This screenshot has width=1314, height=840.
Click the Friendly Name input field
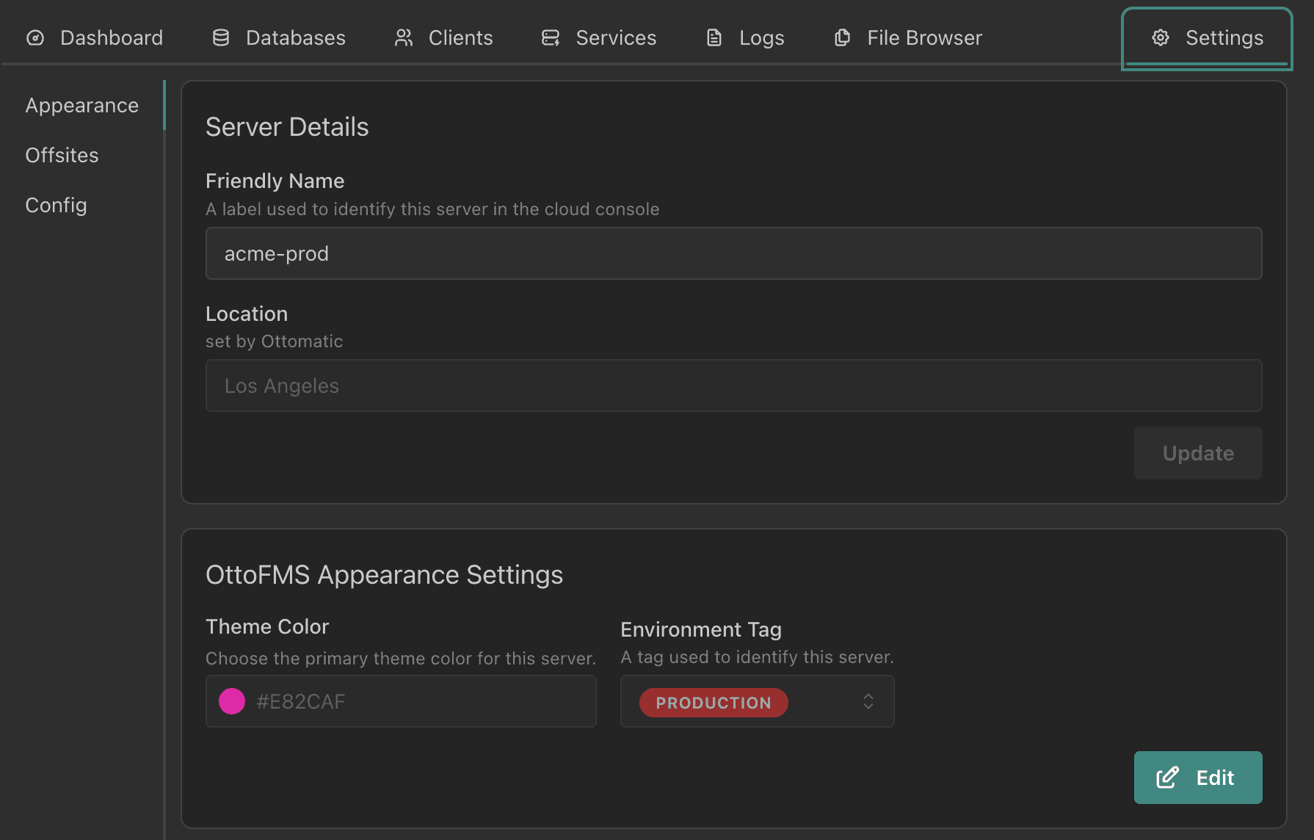(733, 254)
